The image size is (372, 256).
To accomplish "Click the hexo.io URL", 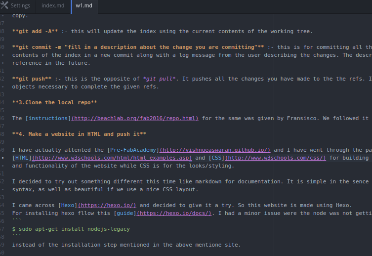I will pyautogui.click(x=107, y=205).
